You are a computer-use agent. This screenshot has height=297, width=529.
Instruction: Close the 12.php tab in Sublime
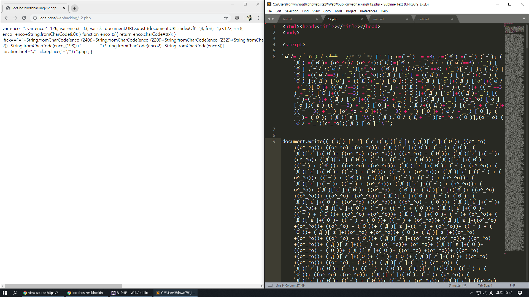tap(362, 19)
